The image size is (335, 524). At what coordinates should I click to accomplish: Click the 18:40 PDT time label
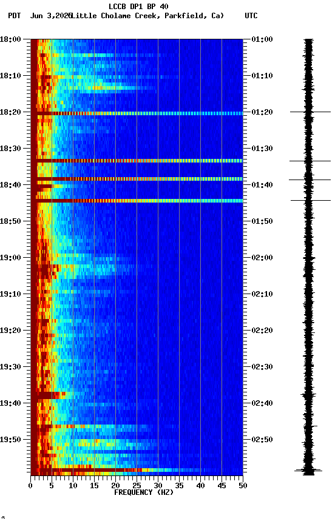pos(10,185)
